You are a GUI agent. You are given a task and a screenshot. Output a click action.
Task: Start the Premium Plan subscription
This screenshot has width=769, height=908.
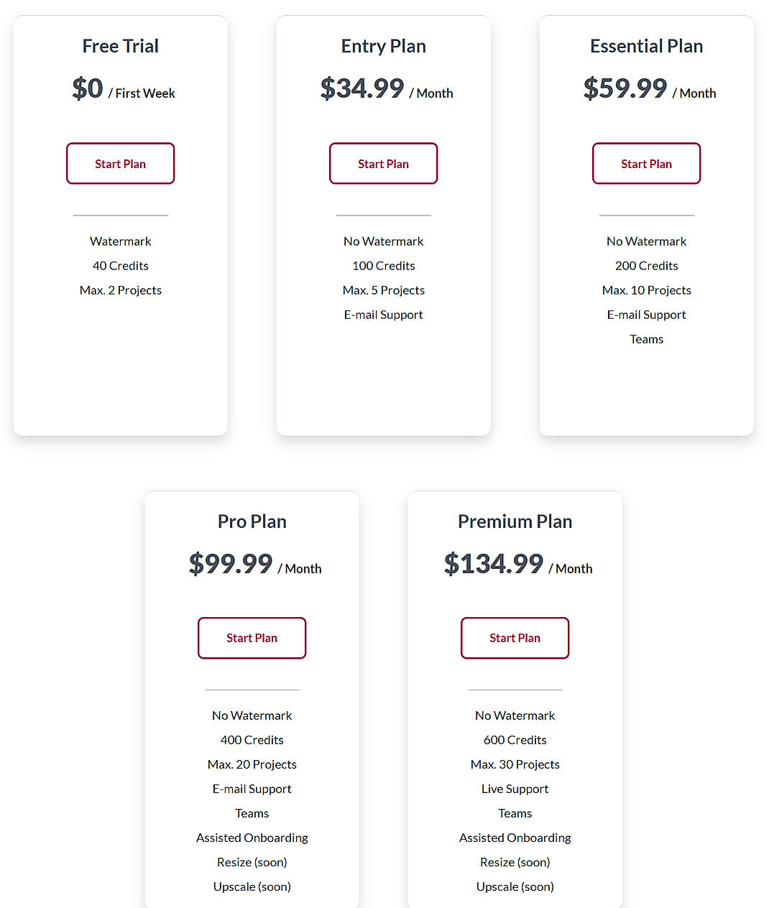pos(515,638)
